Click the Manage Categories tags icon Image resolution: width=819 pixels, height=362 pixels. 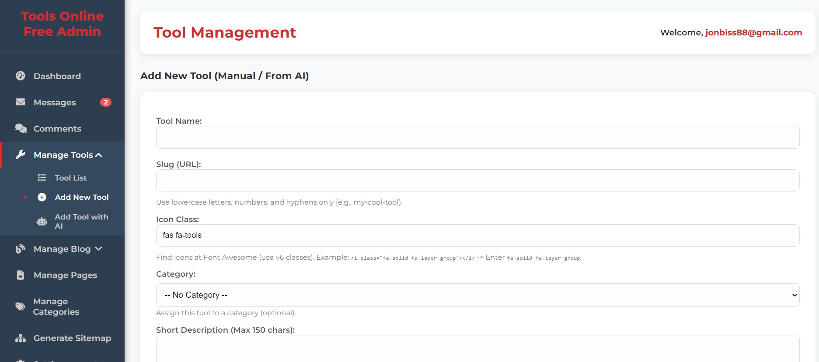point(21,306)
